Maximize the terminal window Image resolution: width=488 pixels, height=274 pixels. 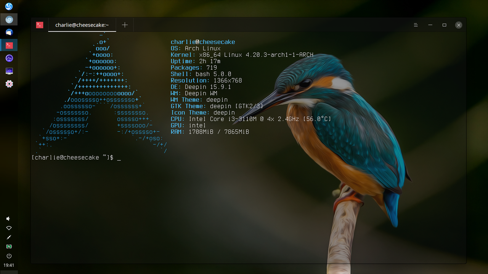(x=444, y=25)
